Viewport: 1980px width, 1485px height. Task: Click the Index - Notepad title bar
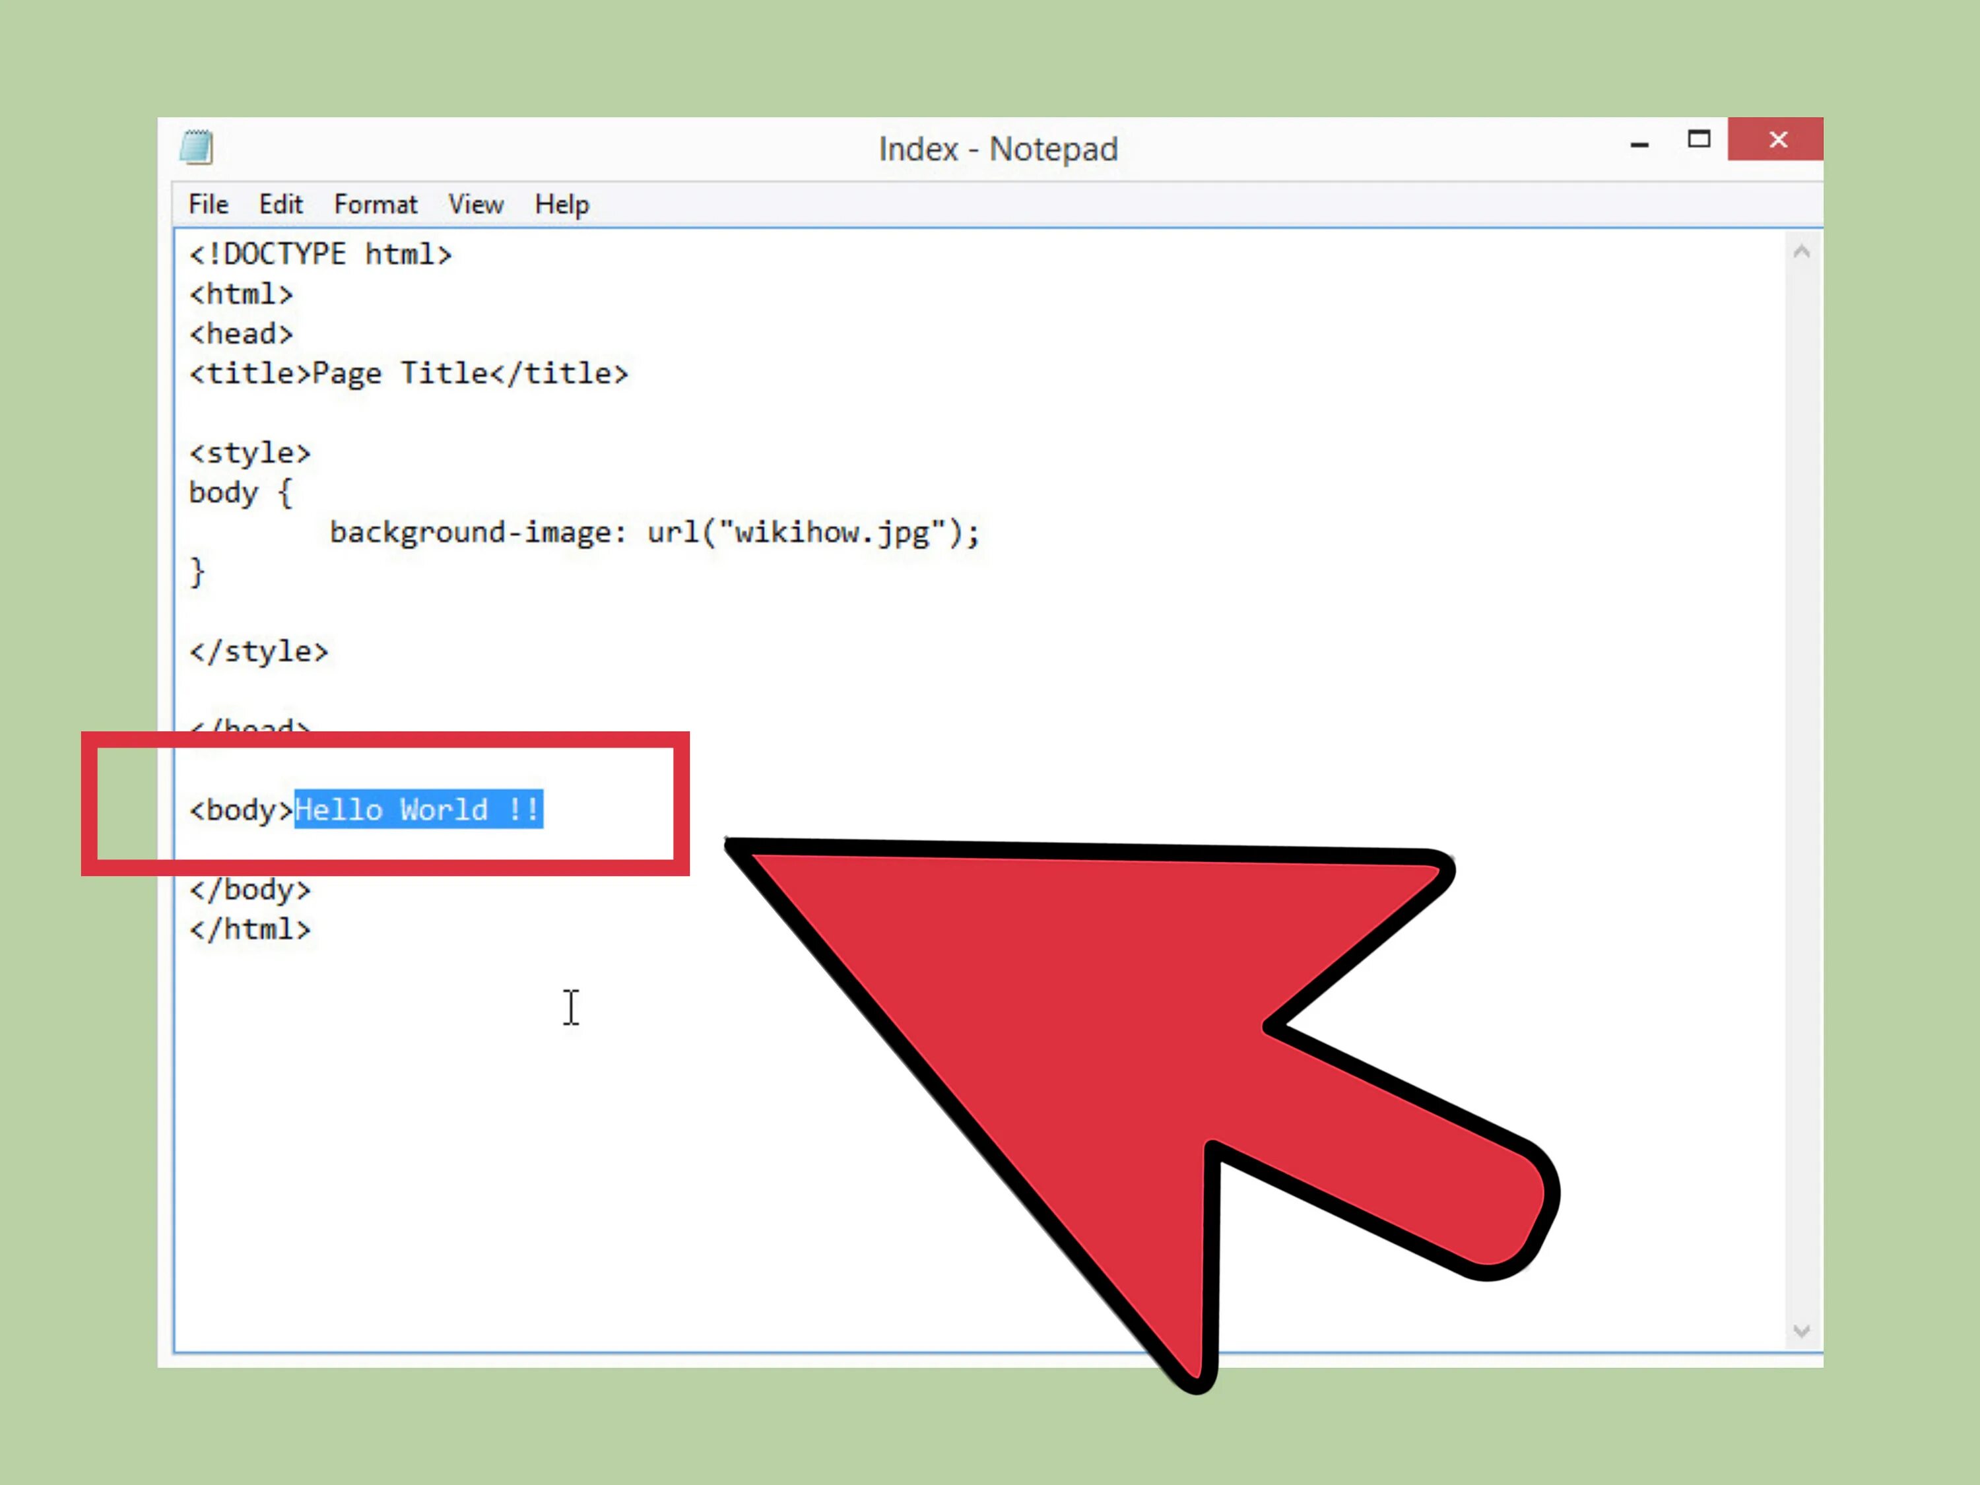tap(997, 148)
